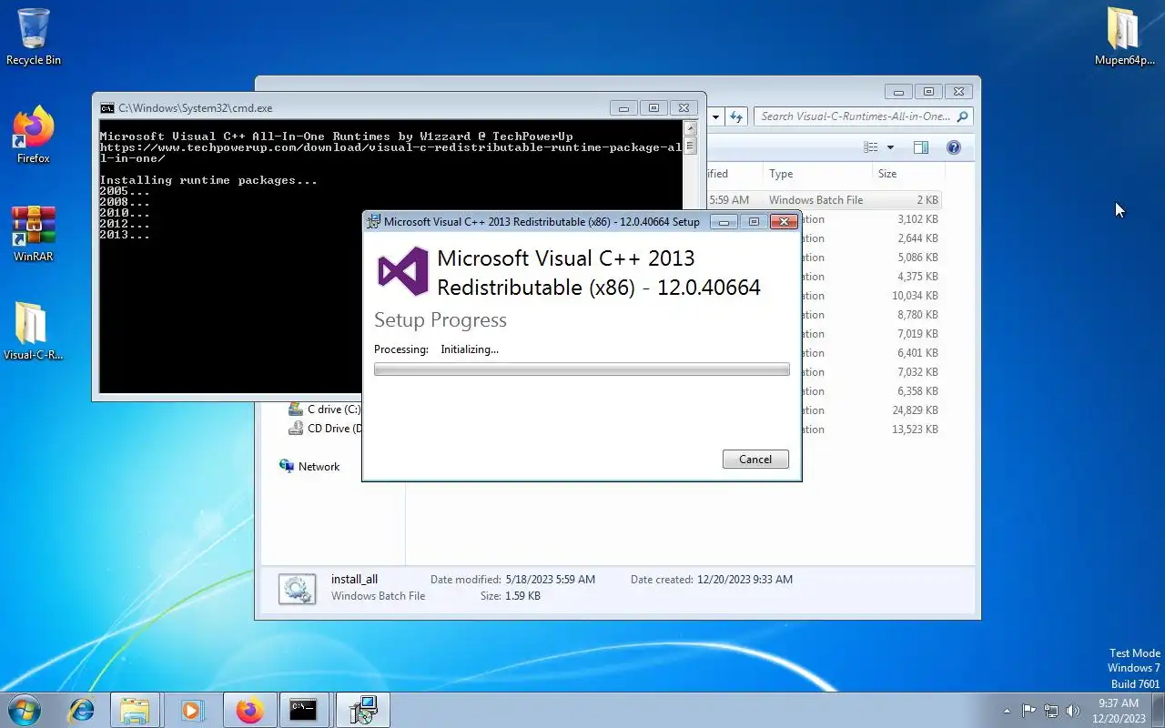The image size is (1165, 728).
Task: Toggle the Explorer preview pane button
Action: 920,147
